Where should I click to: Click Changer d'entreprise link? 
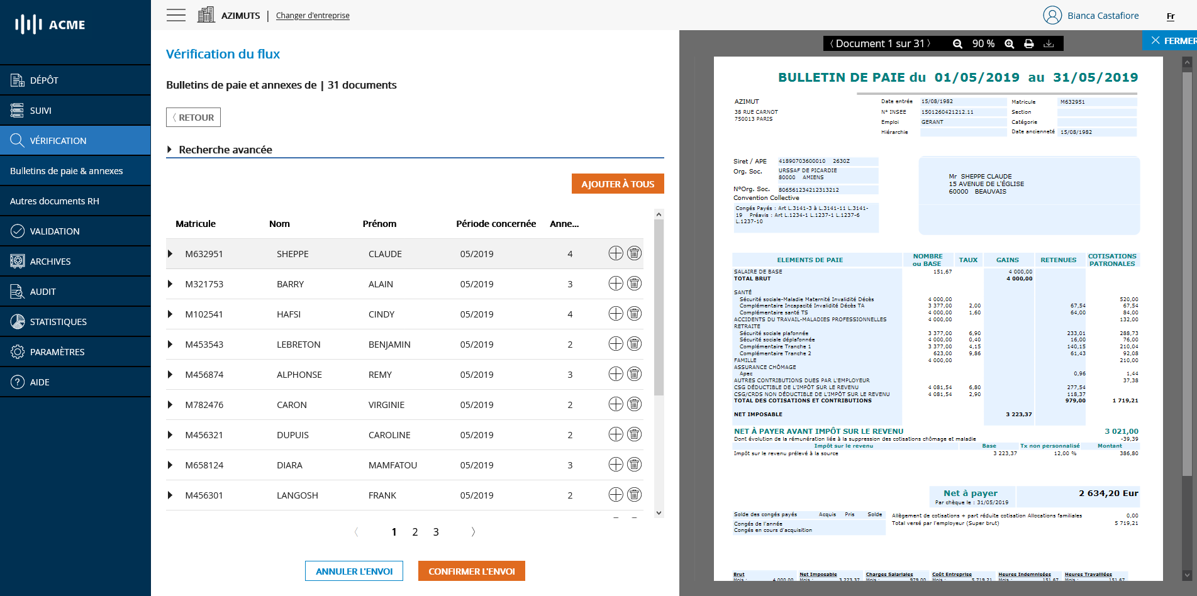tap(313, 16)
